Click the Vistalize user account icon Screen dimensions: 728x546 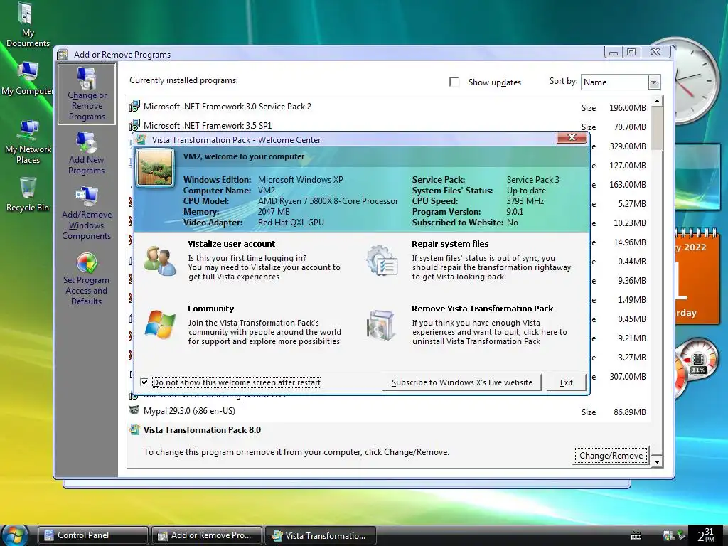click(160, 262)
